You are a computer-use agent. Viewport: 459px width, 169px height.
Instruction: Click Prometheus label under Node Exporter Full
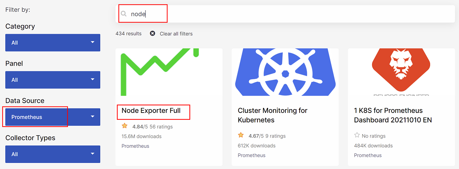[x=135, y=146]
